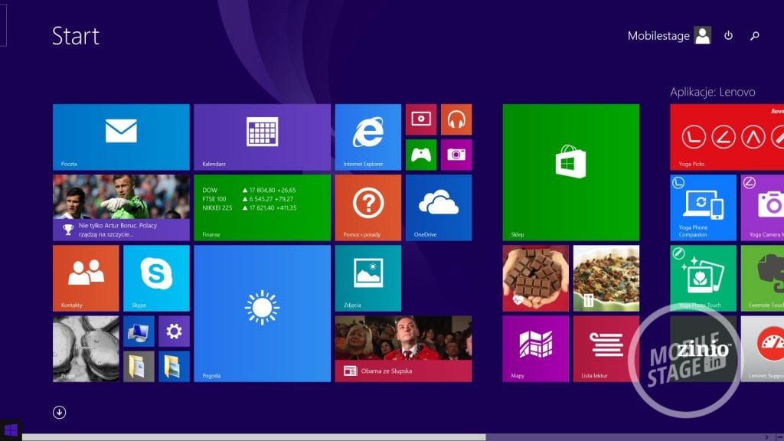Click the power options button
Image resolution: width=784 pixels, height=441 pixels.
pos(728,36)
